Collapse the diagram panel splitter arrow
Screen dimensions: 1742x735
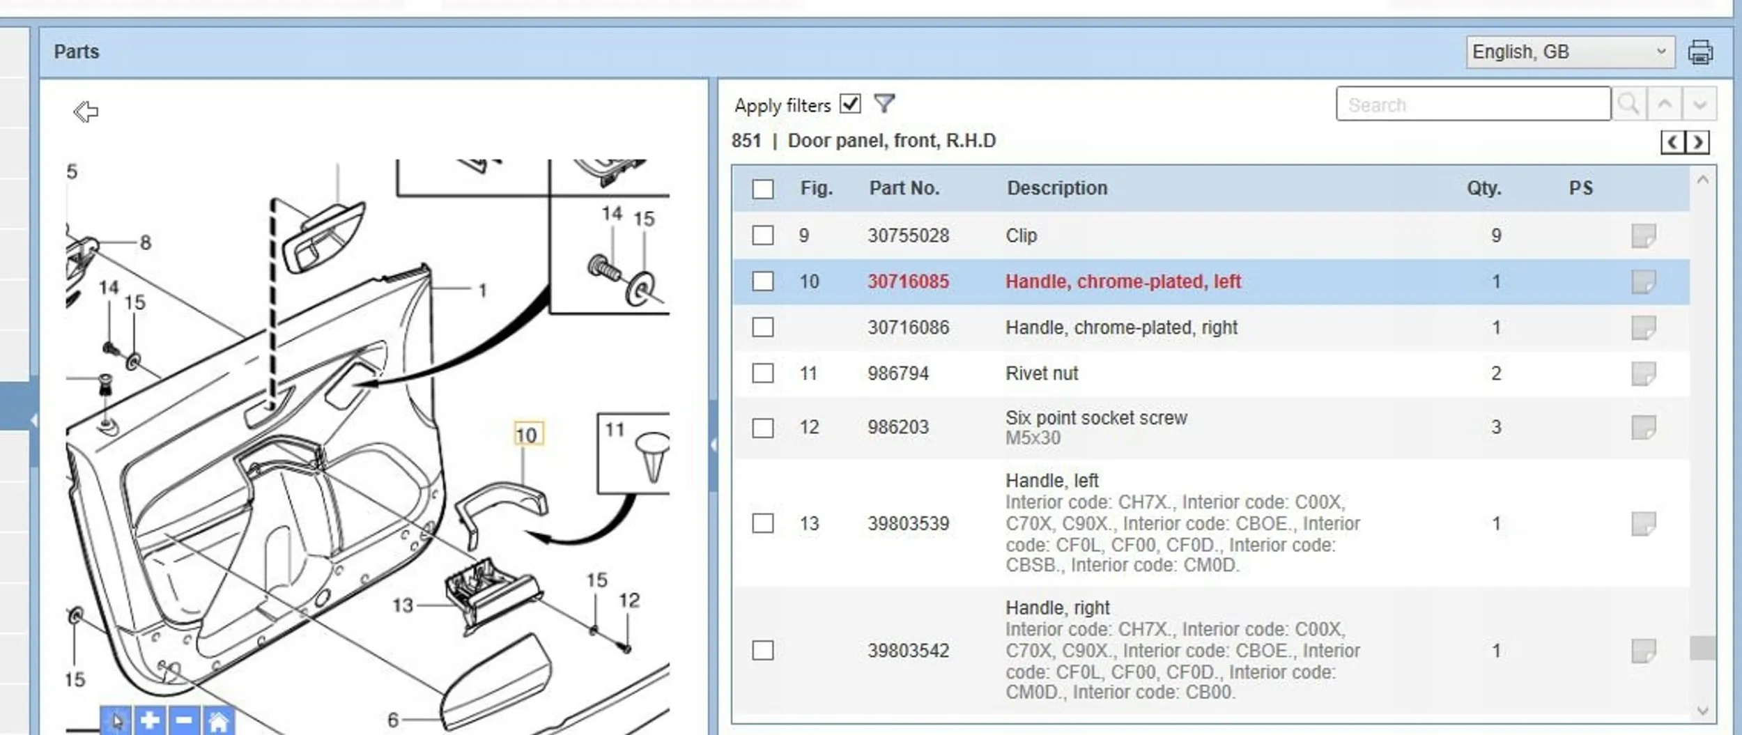[x=714, y=444]
